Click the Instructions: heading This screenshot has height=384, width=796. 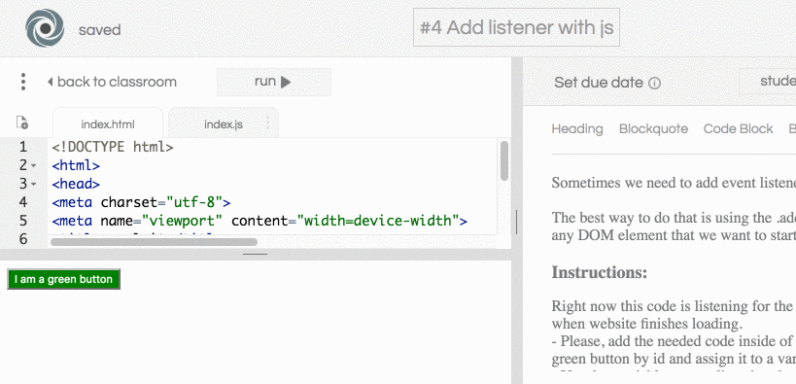click(600, 273)
